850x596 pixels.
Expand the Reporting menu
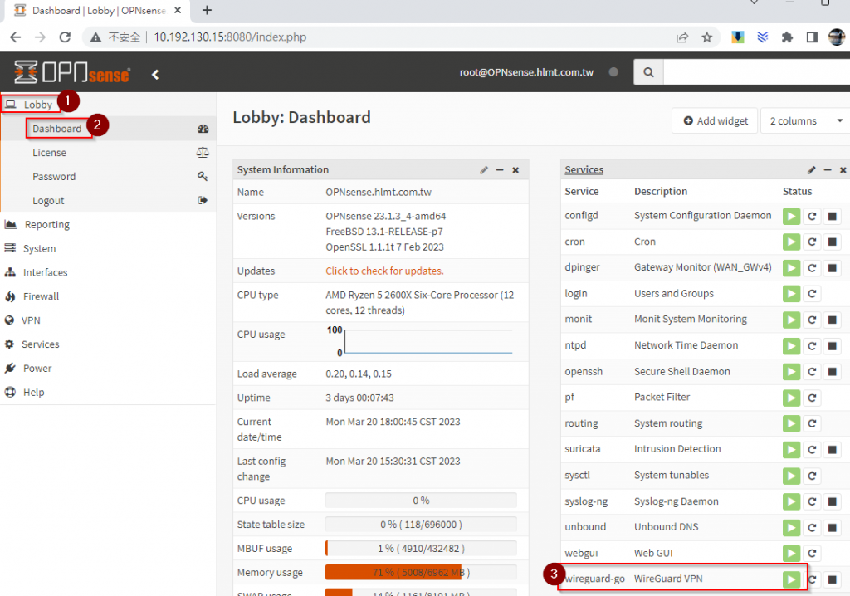pos(47,224)
